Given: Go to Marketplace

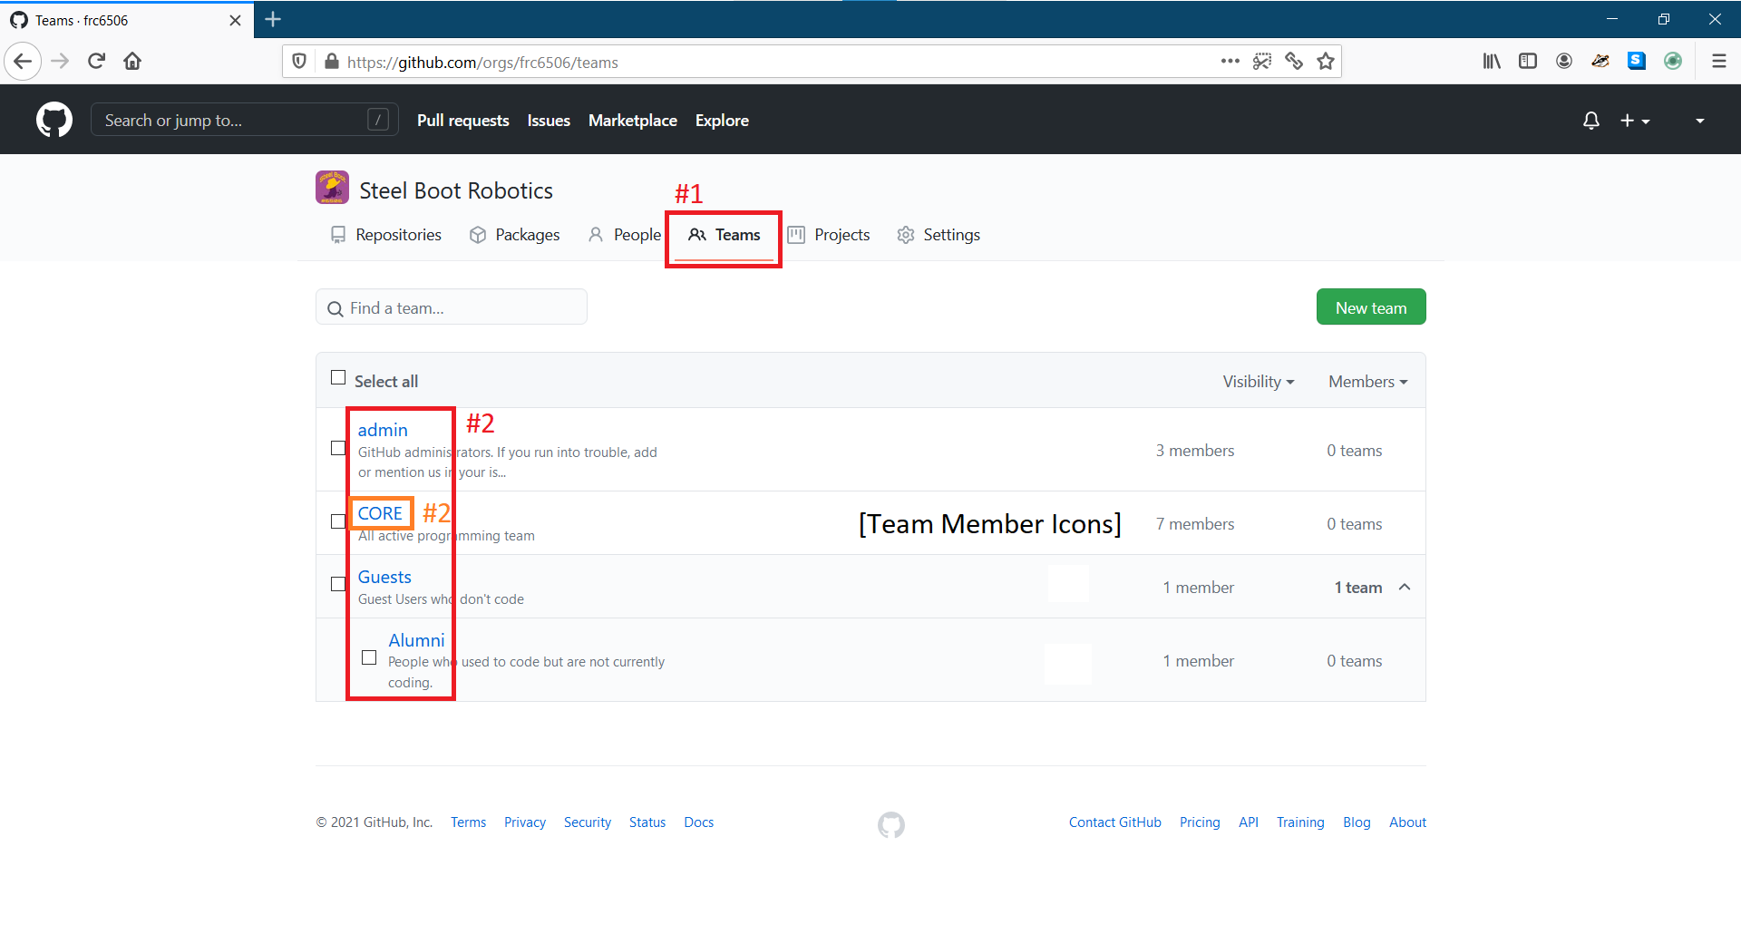Looking at the screenshot, I should (633, 121).
